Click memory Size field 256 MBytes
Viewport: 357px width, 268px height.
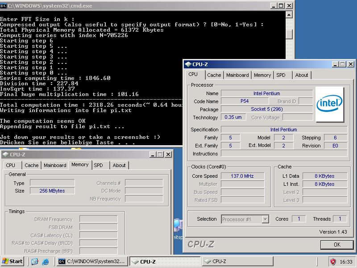click(52, 191)
